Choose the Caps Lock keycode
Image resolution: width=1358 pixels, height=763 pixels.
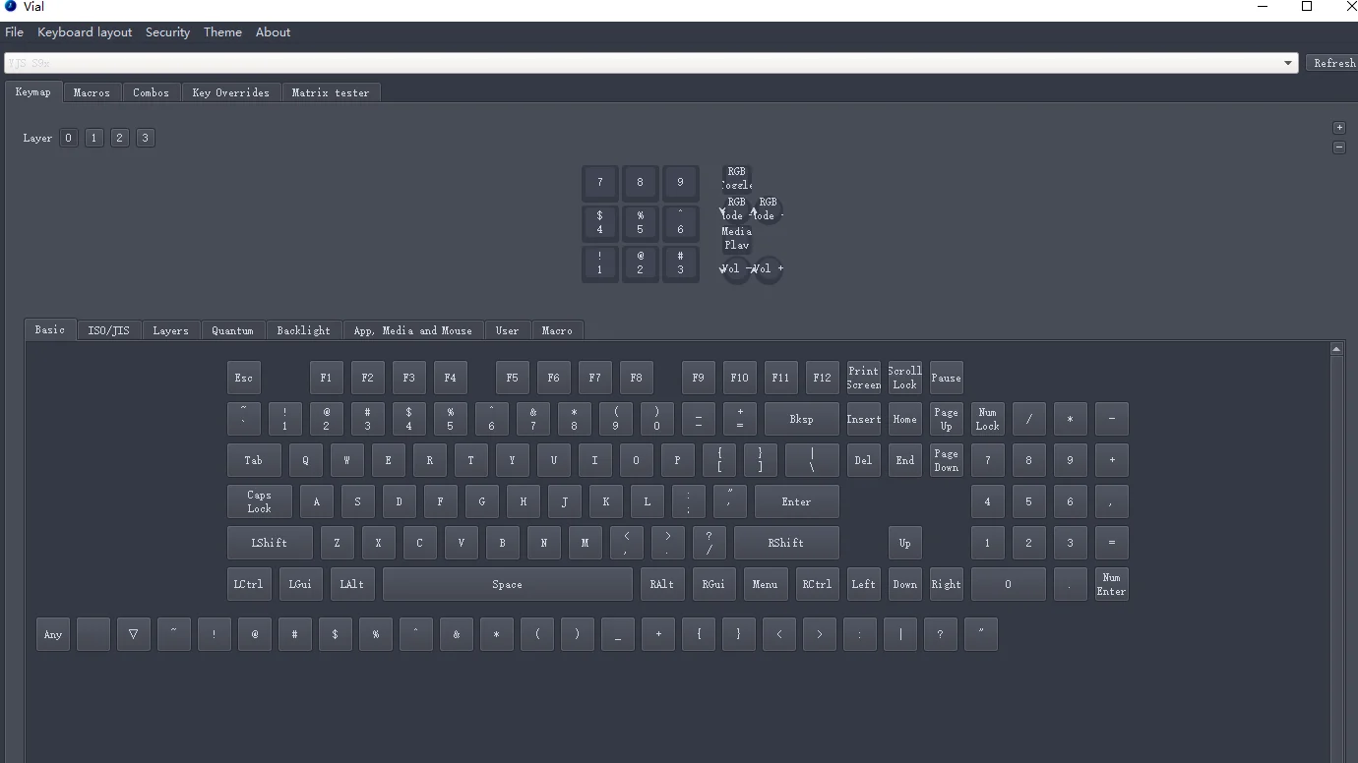pos(259,501)
